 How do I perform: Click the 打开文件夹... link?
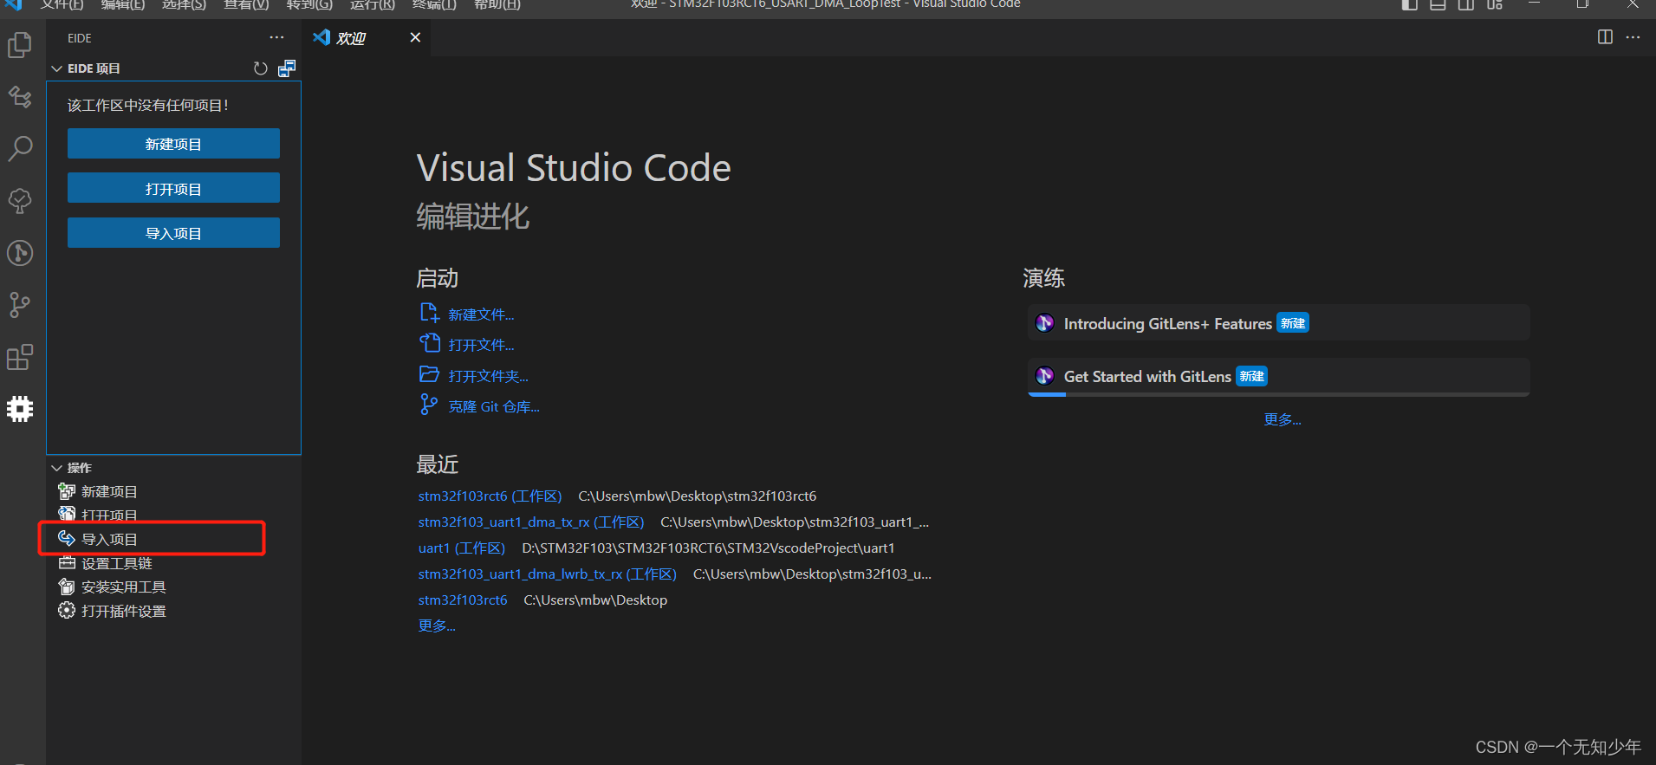pyautogui.click(x=488, y=376)
